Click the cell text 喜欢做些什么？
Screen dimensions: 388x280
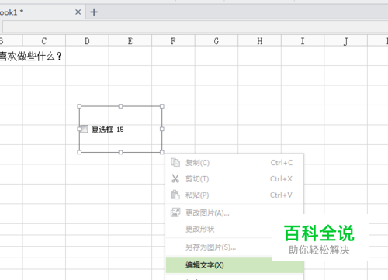[x=31, y=56]
